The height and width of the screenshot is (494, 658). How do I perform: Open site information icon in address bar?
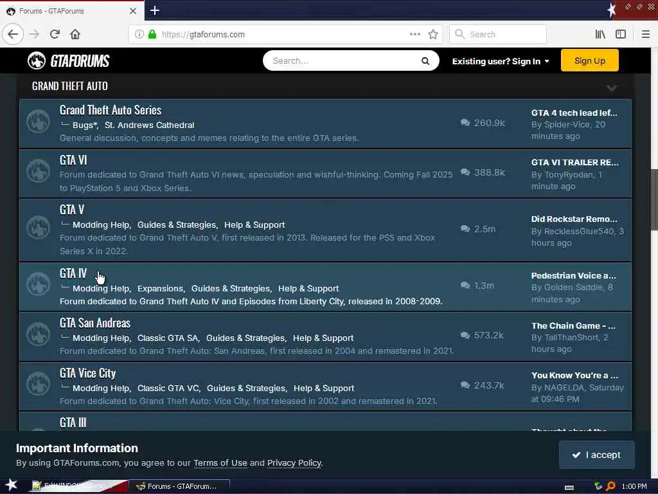(x=139, y=34)
